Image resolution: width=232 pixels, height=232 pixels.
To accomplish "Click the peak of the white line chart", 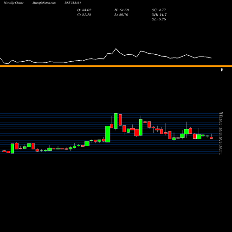I will [116, 49].
